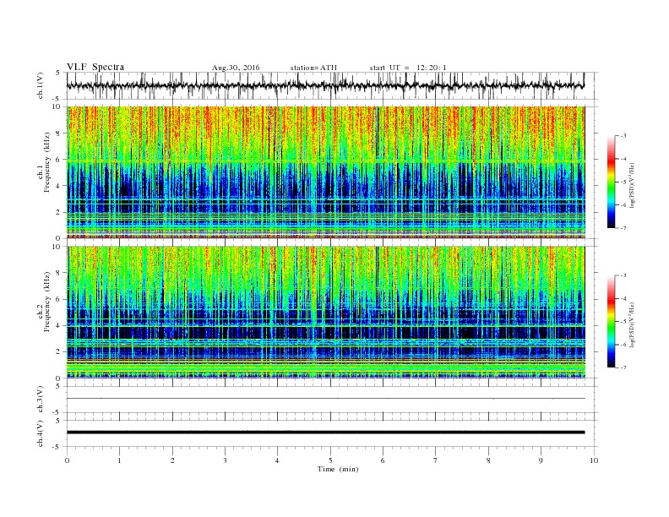This screenshot has width=669, height=517.
Task: Click the flat ch.3 voltage trace line
Action: pyautogui.click(x=326, y=399)
